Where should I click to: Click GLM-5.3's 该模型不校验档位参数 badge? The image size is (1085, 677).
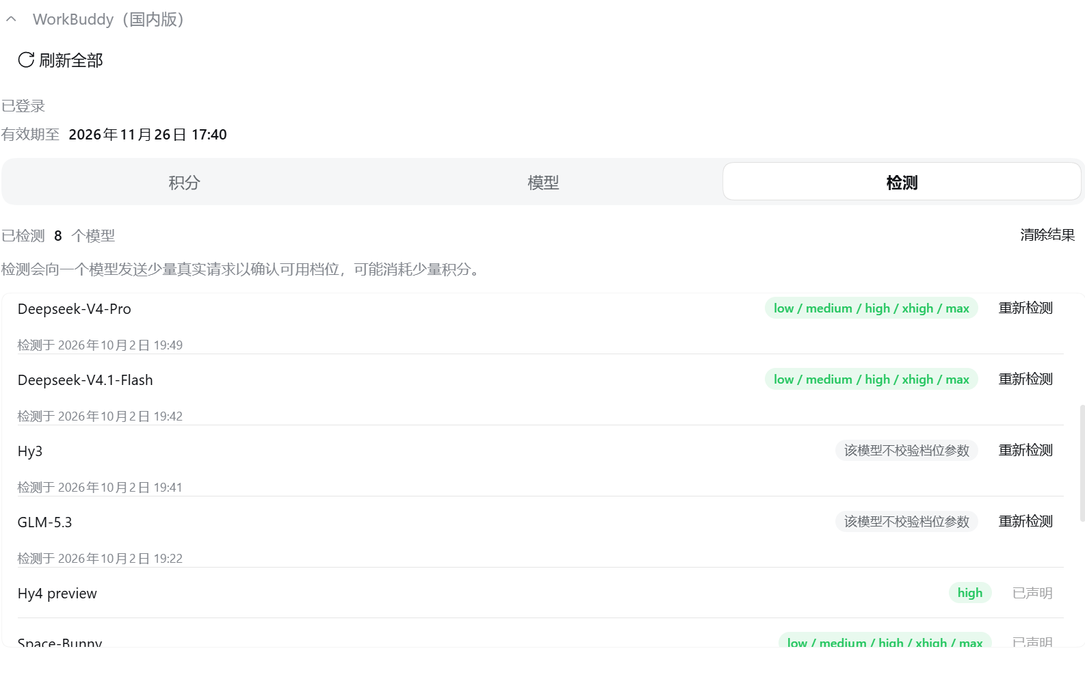coord(906,522)
